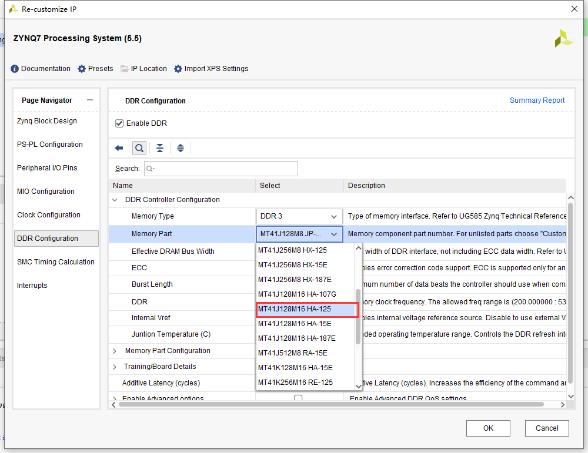Open the Memory Type DDR 3 dropdown
This screenshot has width=588, height=453.
(299, 216)
